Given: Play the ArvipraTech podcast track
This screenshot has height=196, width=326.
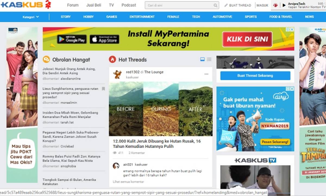Looking at the screenshot, I should (284, 5).
